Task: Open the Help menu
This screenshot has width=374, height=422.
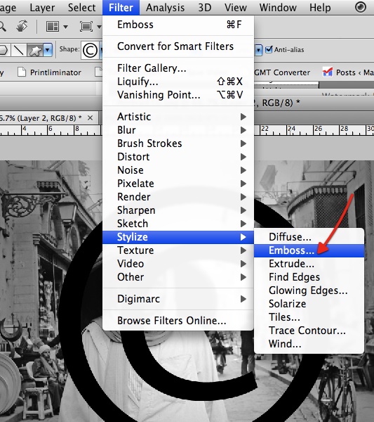Action: pyautogui.click(x=320, y=8)
